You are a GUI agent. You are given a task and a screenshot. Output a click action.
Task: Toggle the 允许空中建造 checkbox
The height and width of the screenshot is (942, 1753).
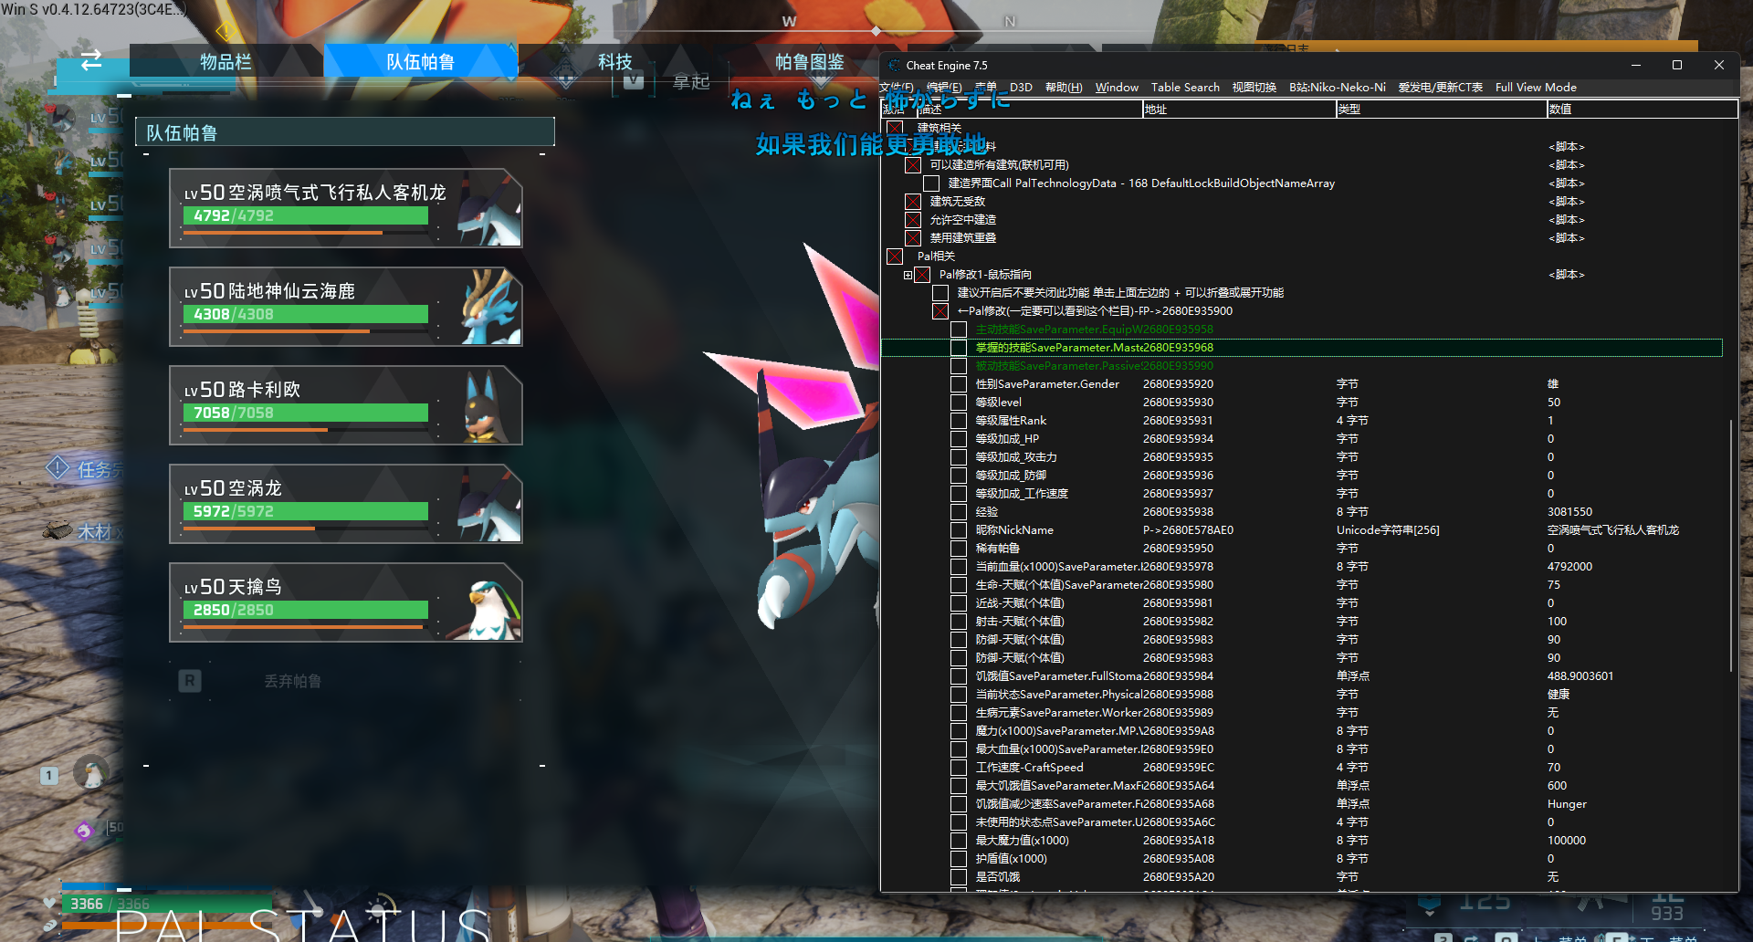[x=913, y=220]
